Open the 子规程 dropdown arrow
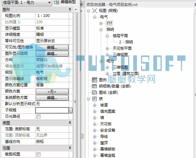The height and width of the screenshot is (158, 196). coord(71,110)
